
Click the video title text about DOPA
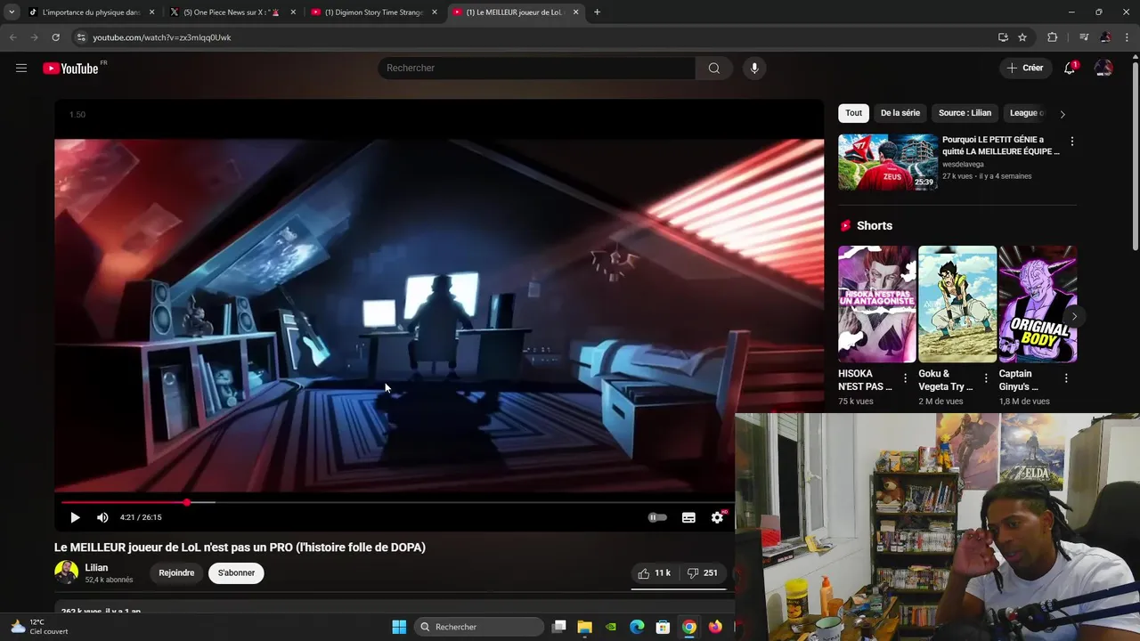(x=240, y=548)
